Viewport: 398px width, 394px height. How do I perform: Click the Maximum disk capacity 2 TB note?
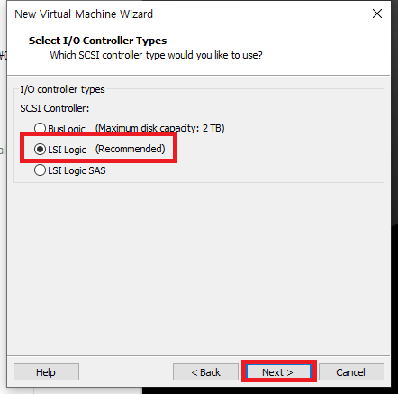160,128
